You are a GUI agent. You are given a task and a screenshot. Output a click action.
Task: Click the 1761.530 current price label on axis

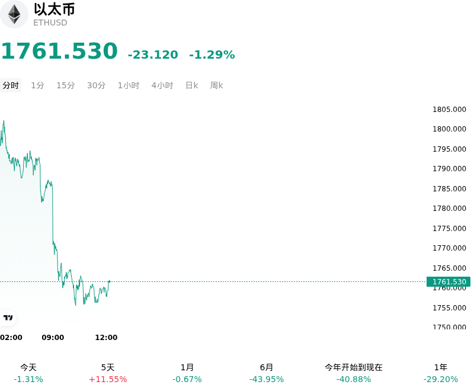pyautogui.click(x=449, y=281)
